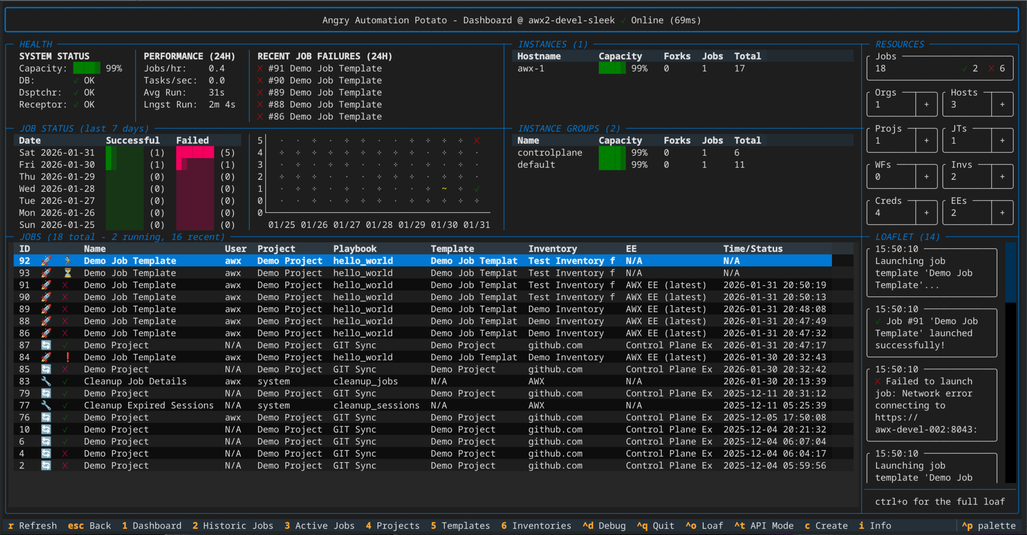The width and height of the screenshot is (1027, 535).
Task: Click Refresh in the footer
Action: 33,526
